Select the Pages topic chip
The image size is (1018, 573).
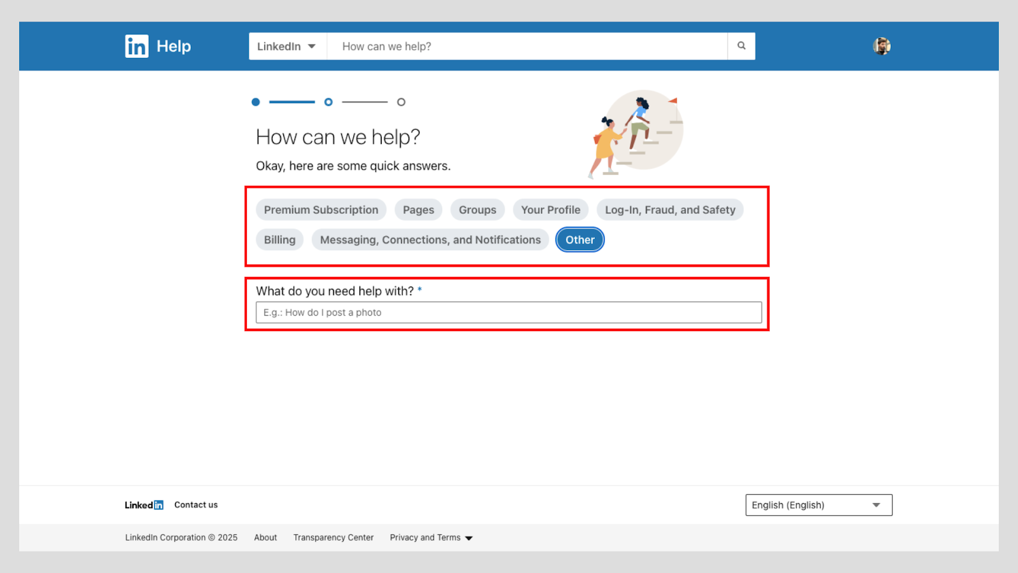[419, 209]
